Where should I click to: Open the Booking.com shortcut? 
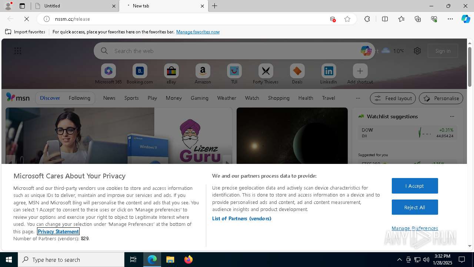click(140, 74)
